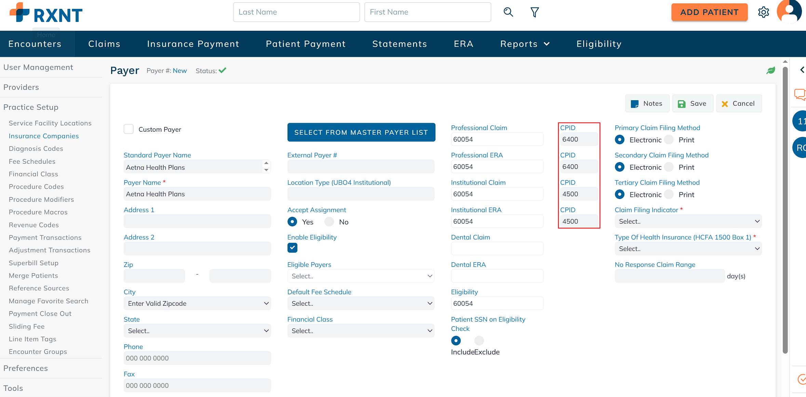Click the Phone input field
Screen dimensions: 806x397
pyautogui.click(x=197, y=358)
